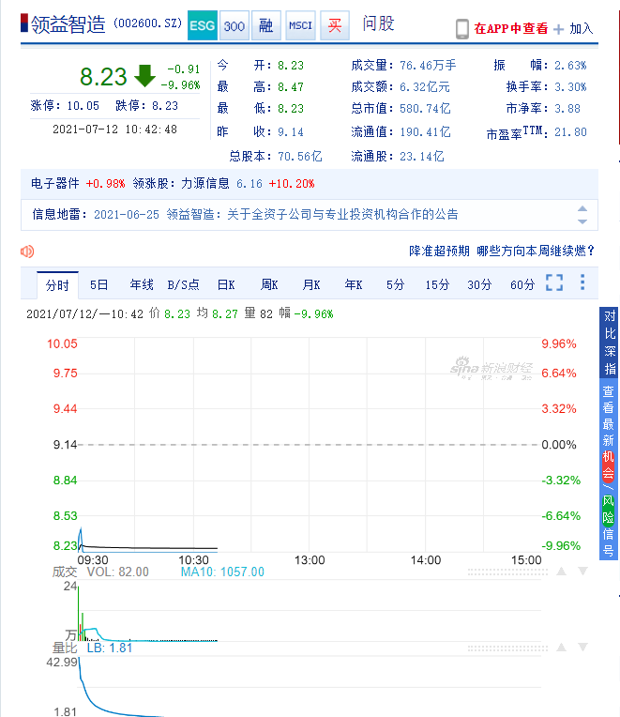The width and height of the screenshot is (620, 717).
Task: Switch to the 15分 chart tab
Action: [437, 285]
